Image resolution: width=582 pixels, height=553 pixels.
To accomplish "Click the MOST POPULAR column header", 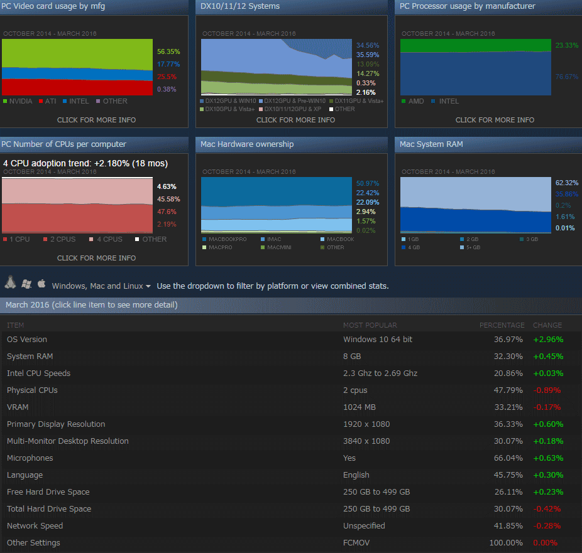I will point(370,325).
